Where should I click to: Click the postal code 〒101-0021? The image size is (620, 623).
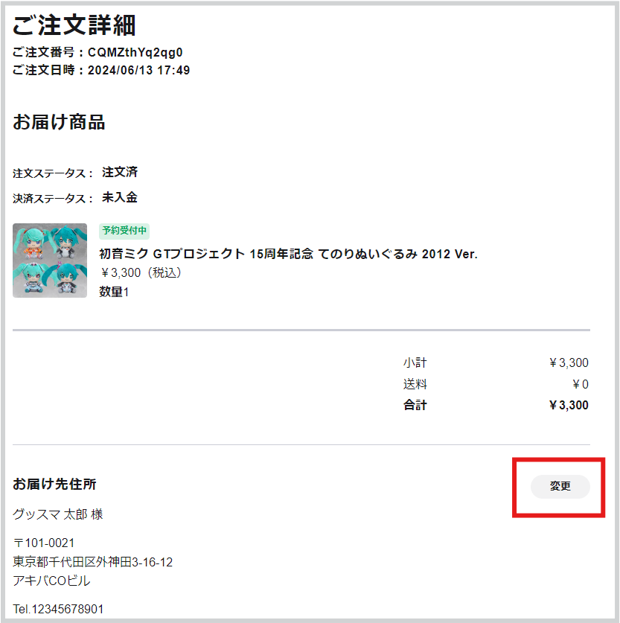tap(44, 543)
